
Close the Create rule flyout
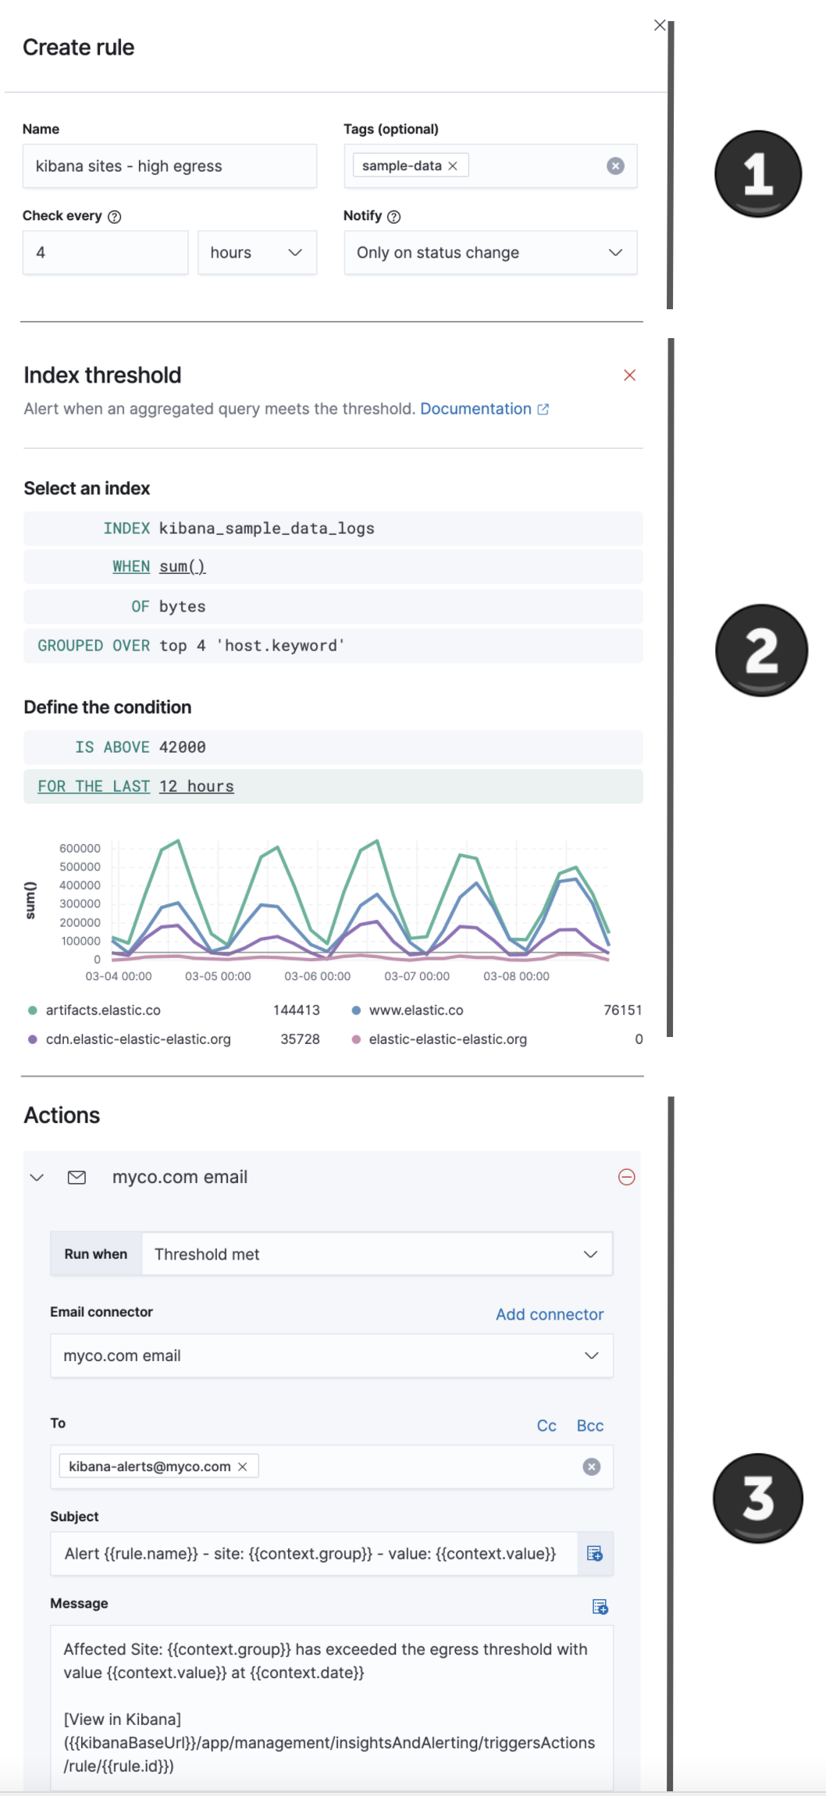[x=659, y=25]
